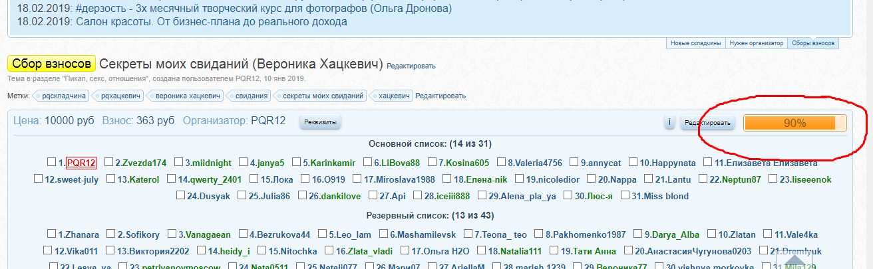Tick the checkbox next to PQR12
This screenshot has width=873, height=269.
pos(51,162)
